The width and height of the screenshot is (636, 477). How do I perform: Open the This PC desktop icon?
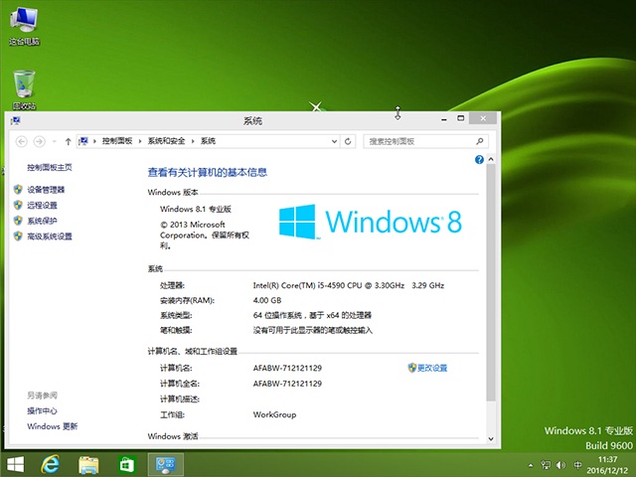click(x=24, y=26)
